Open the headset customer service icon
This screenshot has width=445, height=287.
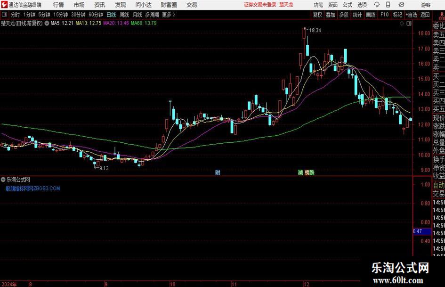tap(377, 5)
